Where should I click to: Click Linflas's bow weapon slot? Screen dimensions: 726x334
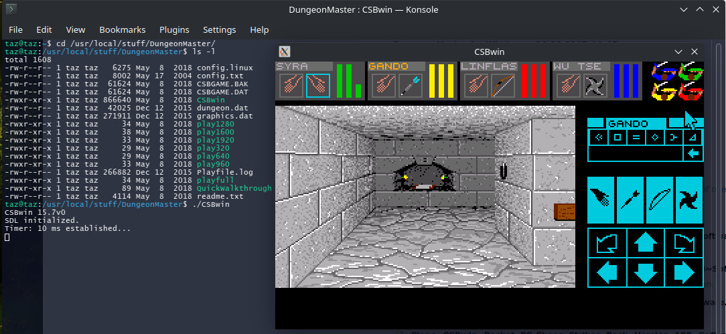point(502,86)
